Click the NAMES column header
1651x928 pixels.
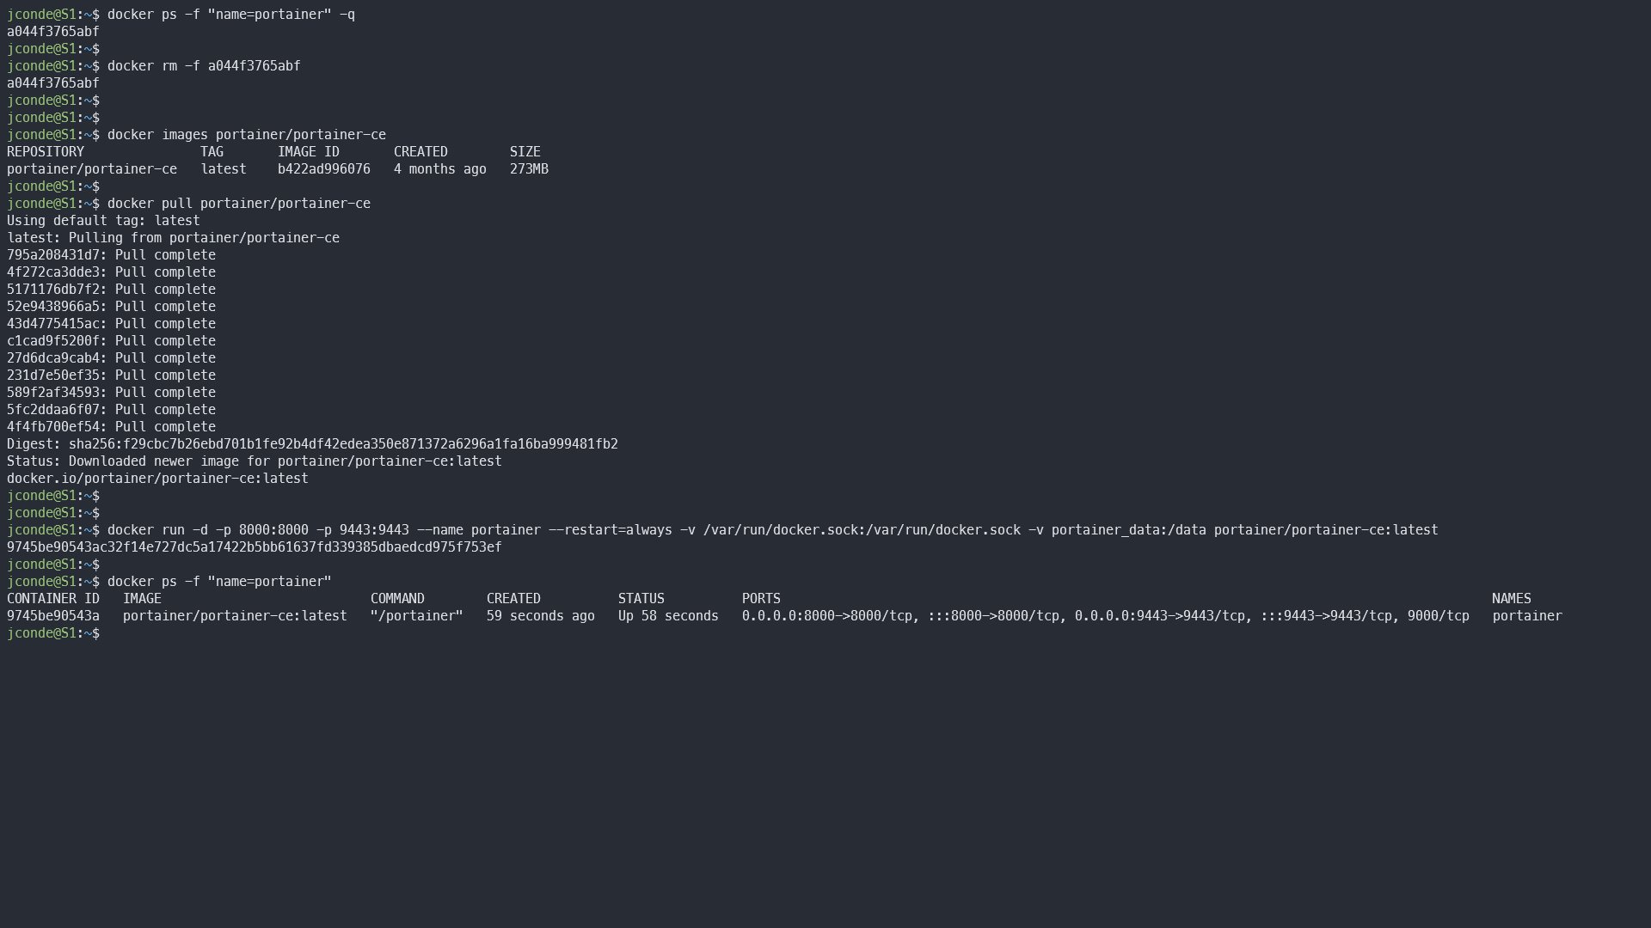[1511, 599]
